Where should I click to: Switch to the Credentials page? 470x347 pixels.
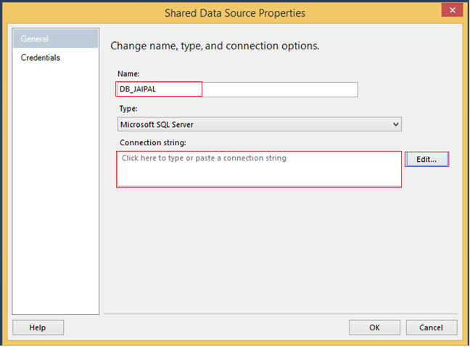tap(41, 58)
